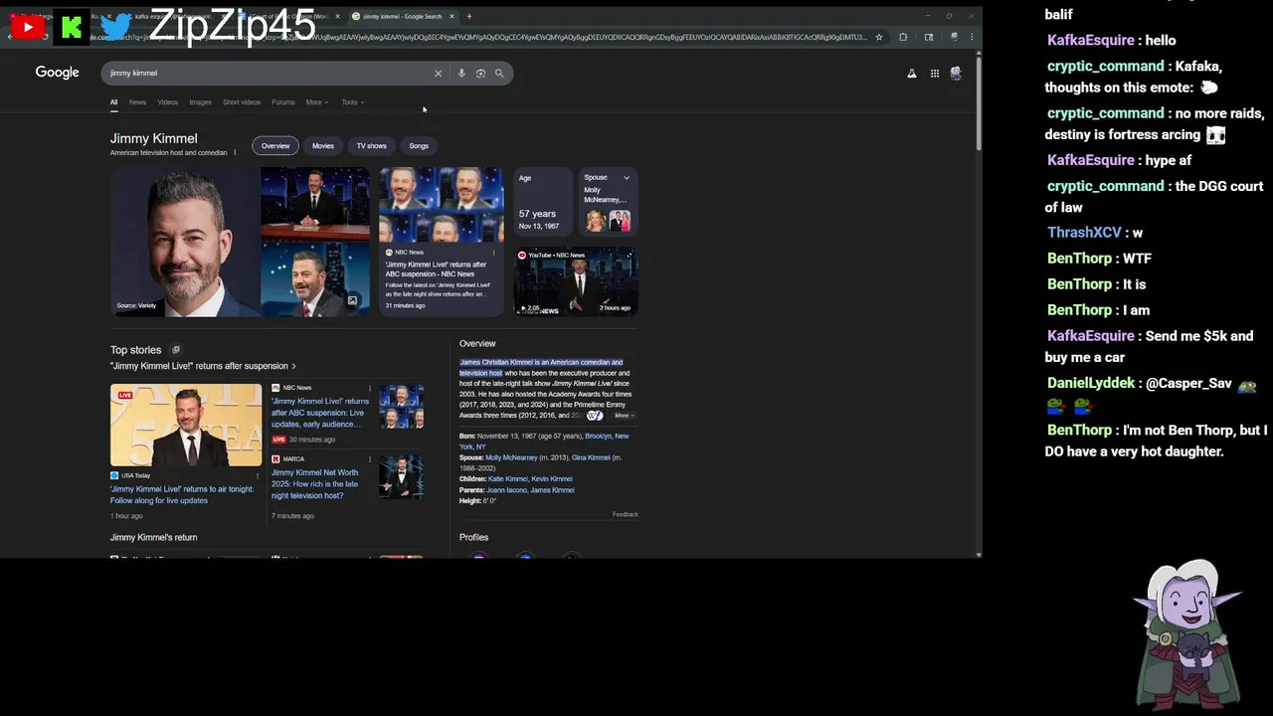
Task: Select the Overview chip
Action: pyautogui.click(x=275, y=146)
